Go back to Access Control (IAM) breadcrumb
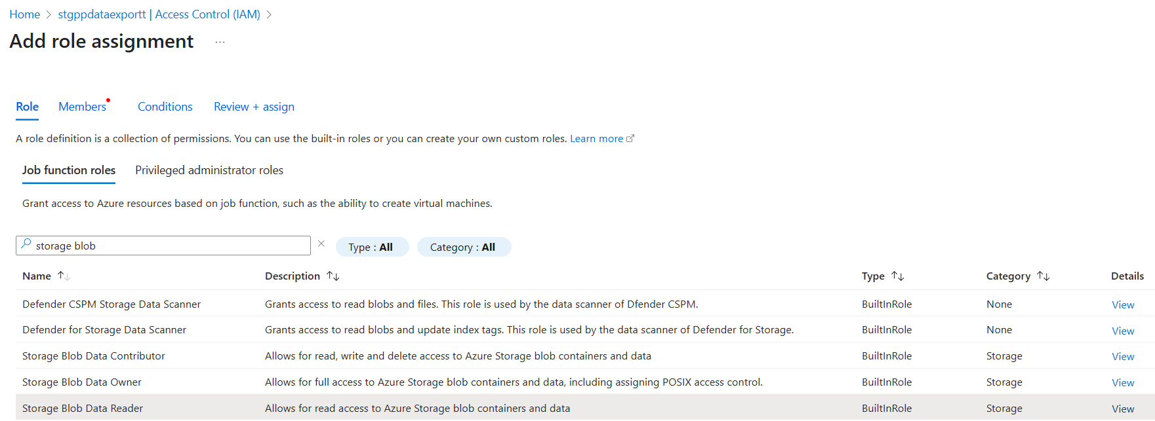 coord(159,14)
